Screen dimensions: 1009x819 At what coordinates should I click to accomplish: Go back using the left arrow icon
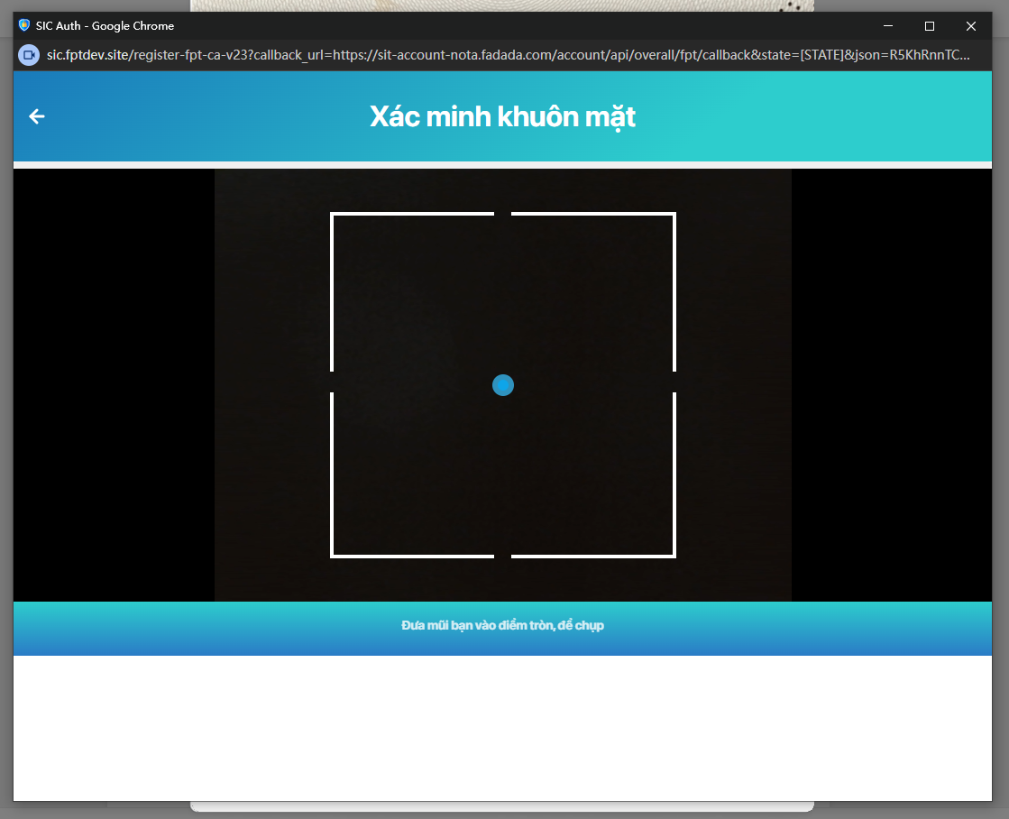point(37,116)
